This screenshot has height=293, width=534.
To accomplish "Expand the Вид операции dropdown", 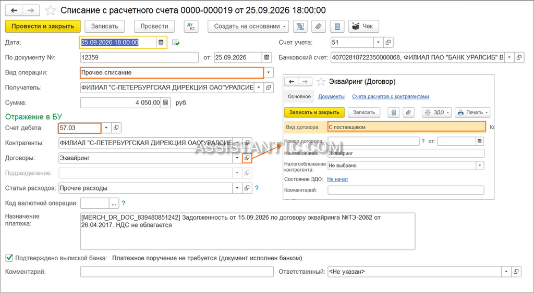I will [x=269, y=72].
